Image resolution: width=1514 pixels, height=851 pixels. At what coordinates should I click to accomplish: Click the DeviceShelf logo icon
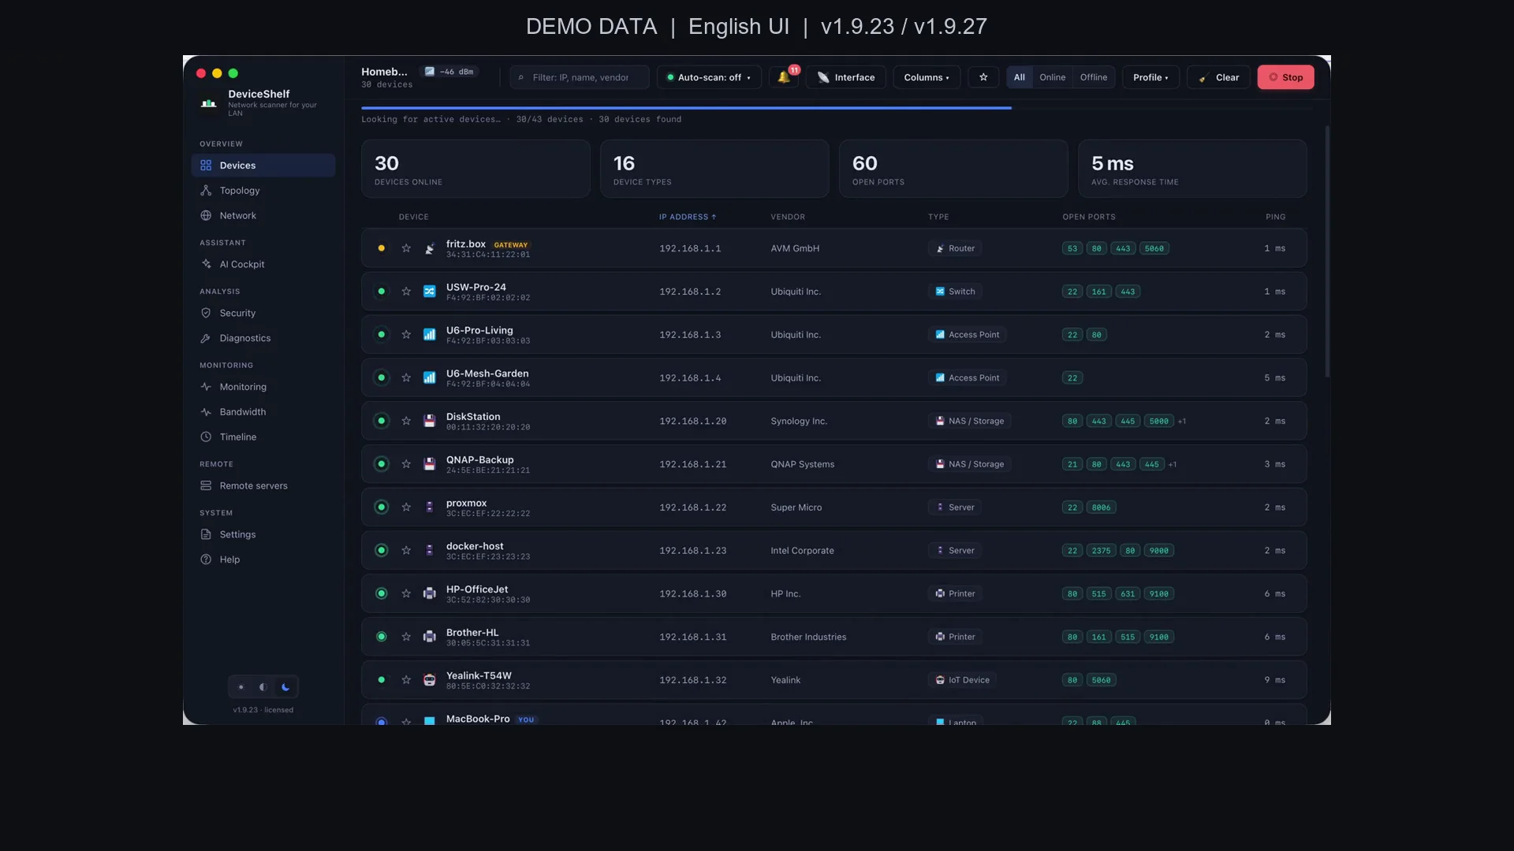(208, 102)
